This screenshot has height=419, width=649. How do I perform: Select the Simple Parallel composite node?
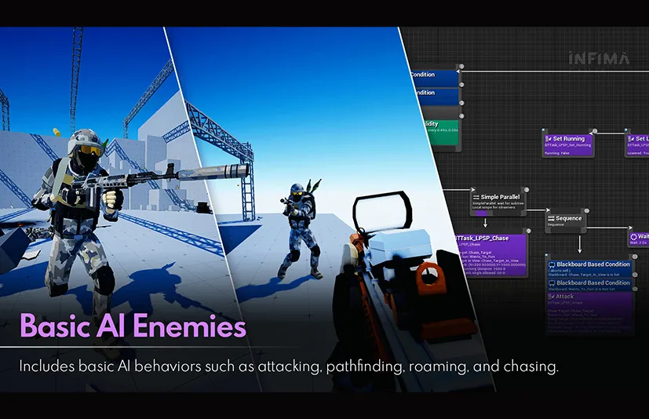click(498, 202)
